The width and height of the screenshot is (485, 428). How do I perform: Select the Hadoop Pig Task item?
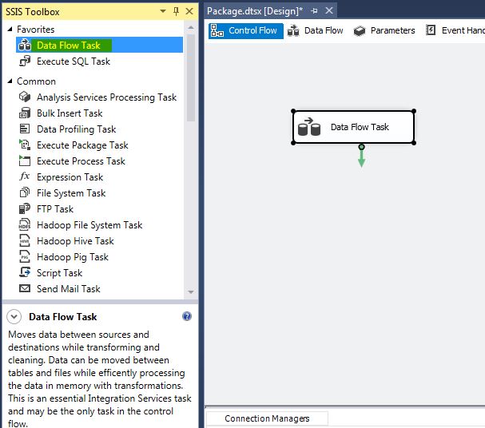(99, 257)
